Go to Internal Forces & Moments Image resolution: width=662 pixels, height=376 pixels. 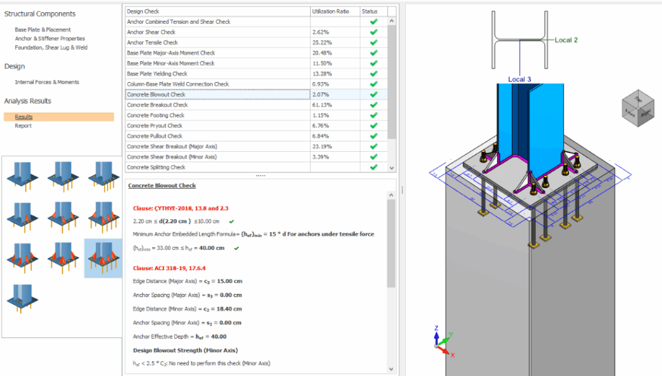(47, 82)
